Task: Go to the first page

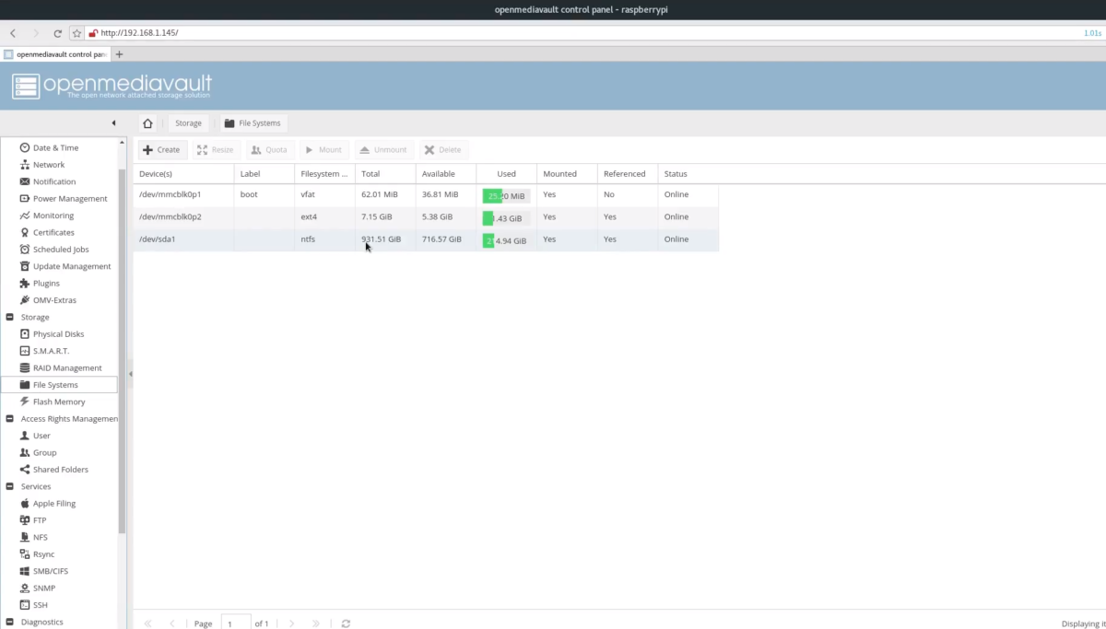Action: pos(147,623)
